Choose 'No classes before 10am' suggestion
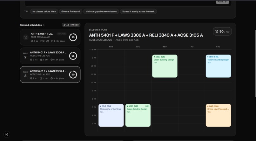The width and height of the screenshot is (256, 141). 44,11
